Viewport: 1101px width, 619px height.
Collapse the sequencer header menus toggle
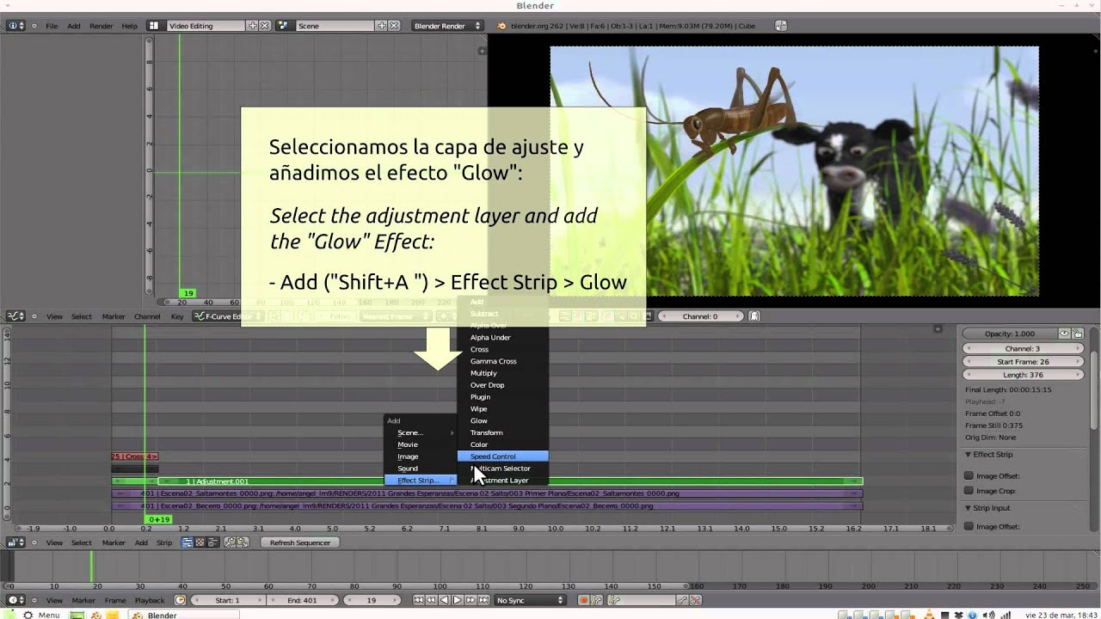coord(34,542)
